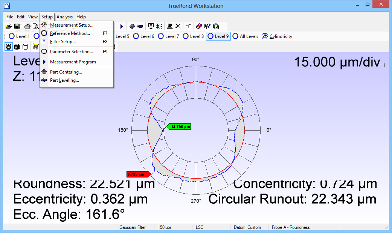The width and height of the screenshot is (392, 233).
Task: Open the File menu
Action: coord(10,17)
